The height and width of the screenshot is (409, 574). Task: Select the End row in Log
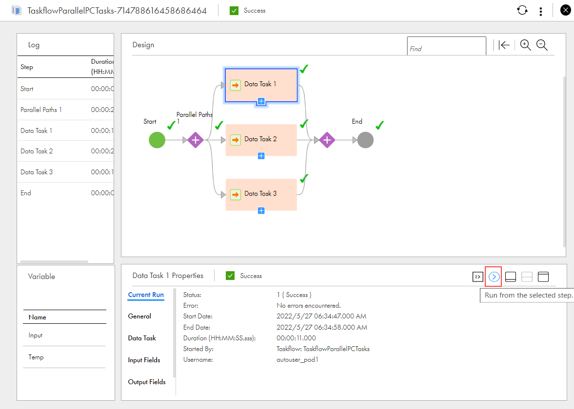pos(65,193)
